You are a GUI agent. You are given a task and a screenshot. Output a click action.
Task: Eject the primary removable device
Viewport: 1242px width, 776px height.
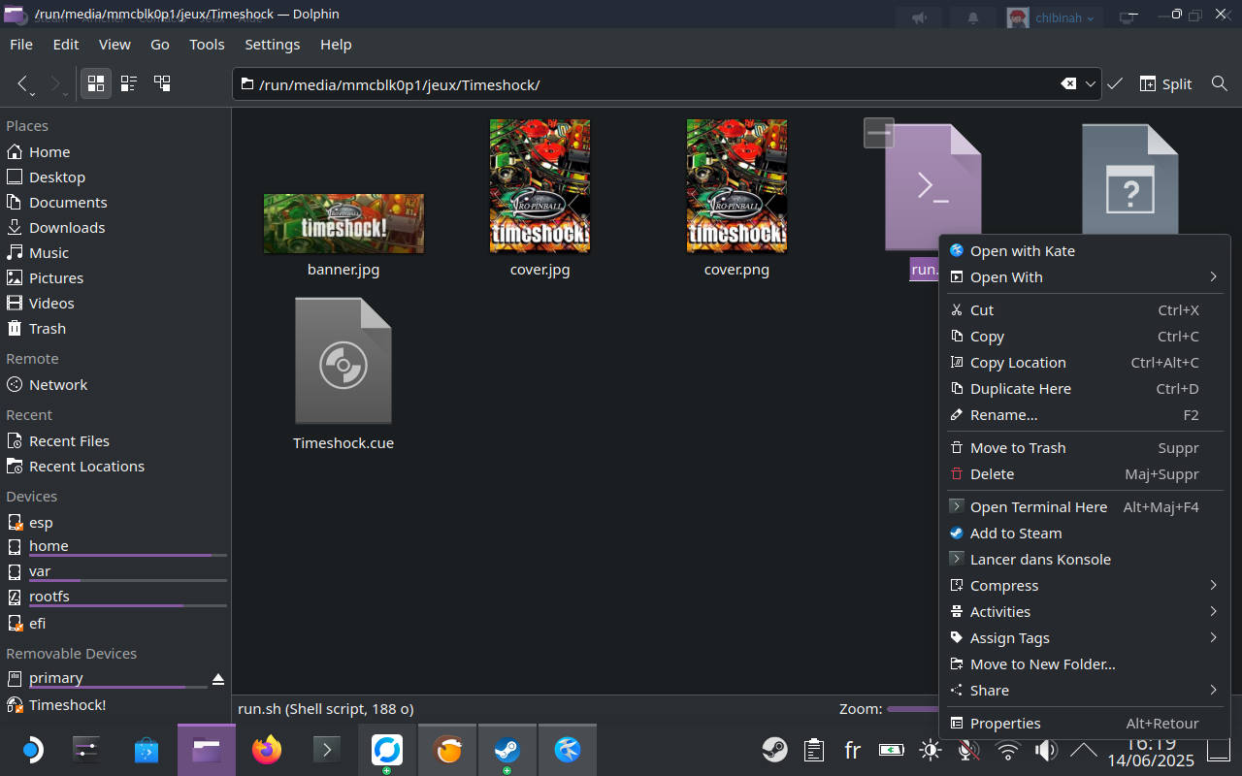pyautogui.click(x=218, y=678)
